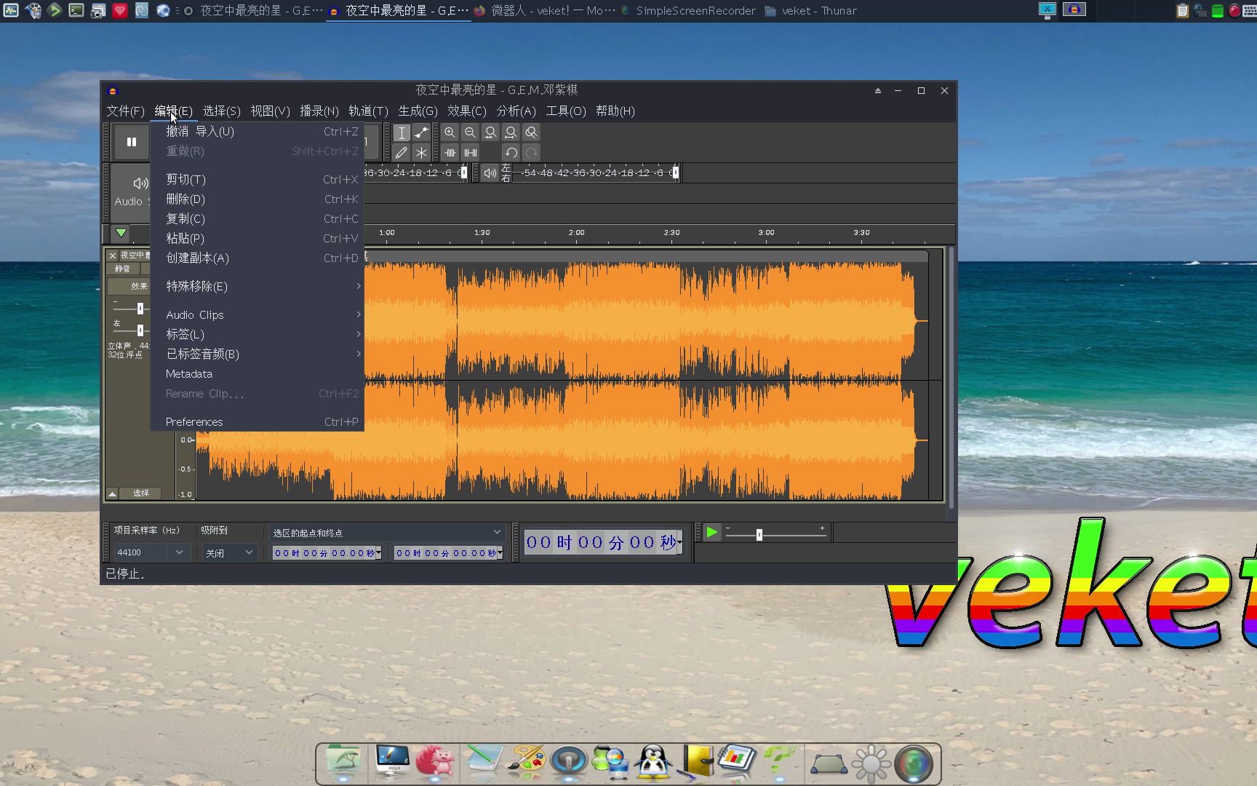Open Preferences from Edit menu
Screen dimensions: 1257x786
(257, 422)
